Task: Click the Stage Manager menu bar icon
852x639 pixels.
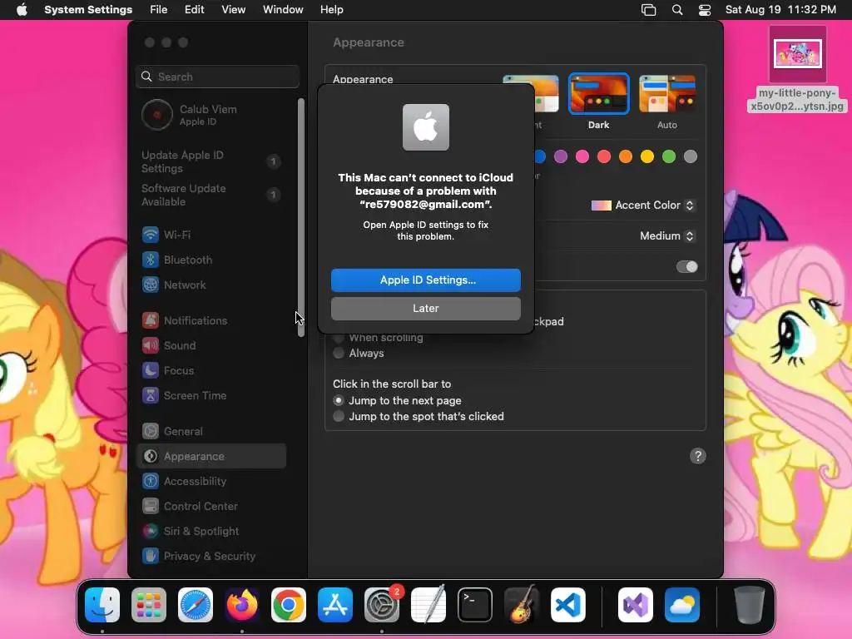Action: (649, 10)
